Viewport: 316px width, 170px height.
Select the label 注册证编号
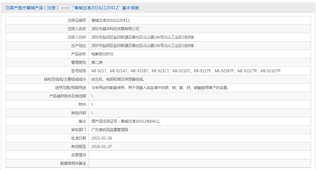pos(76,20)
